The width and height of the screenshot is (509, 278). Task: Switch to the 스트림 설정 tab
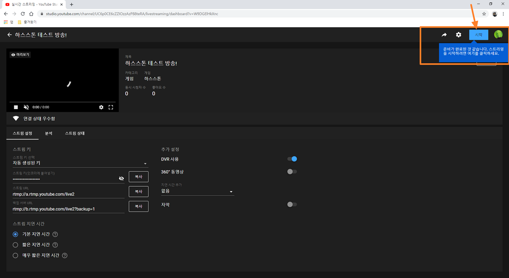22,133
